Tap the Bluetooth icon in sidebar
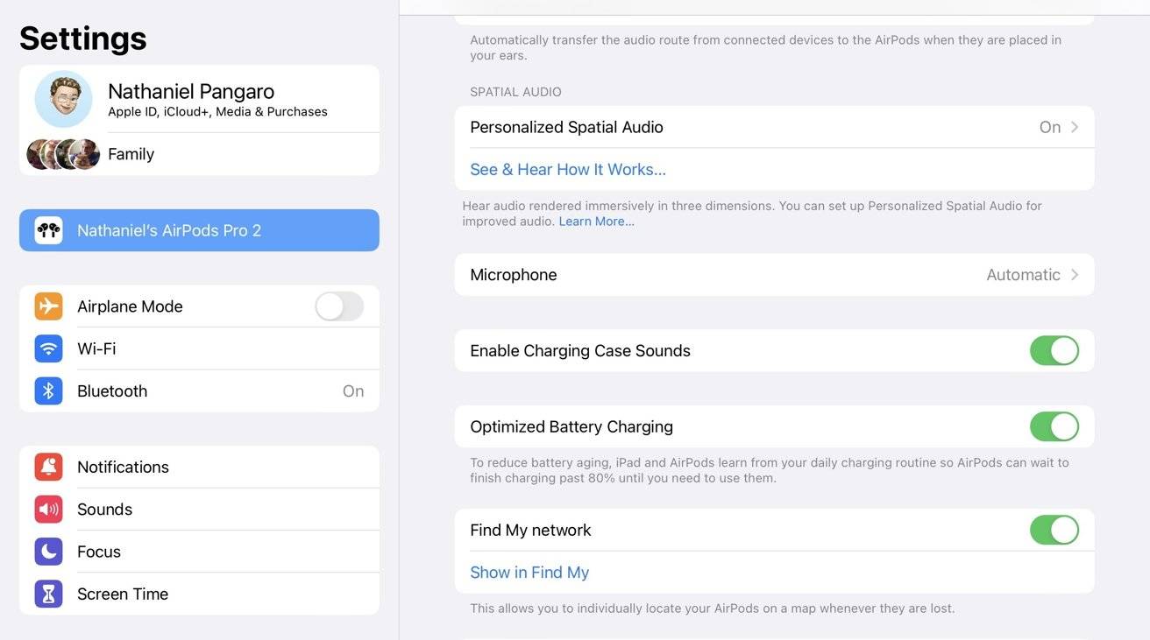Screen dimensions: 1150x640 [x=48, y=391]
